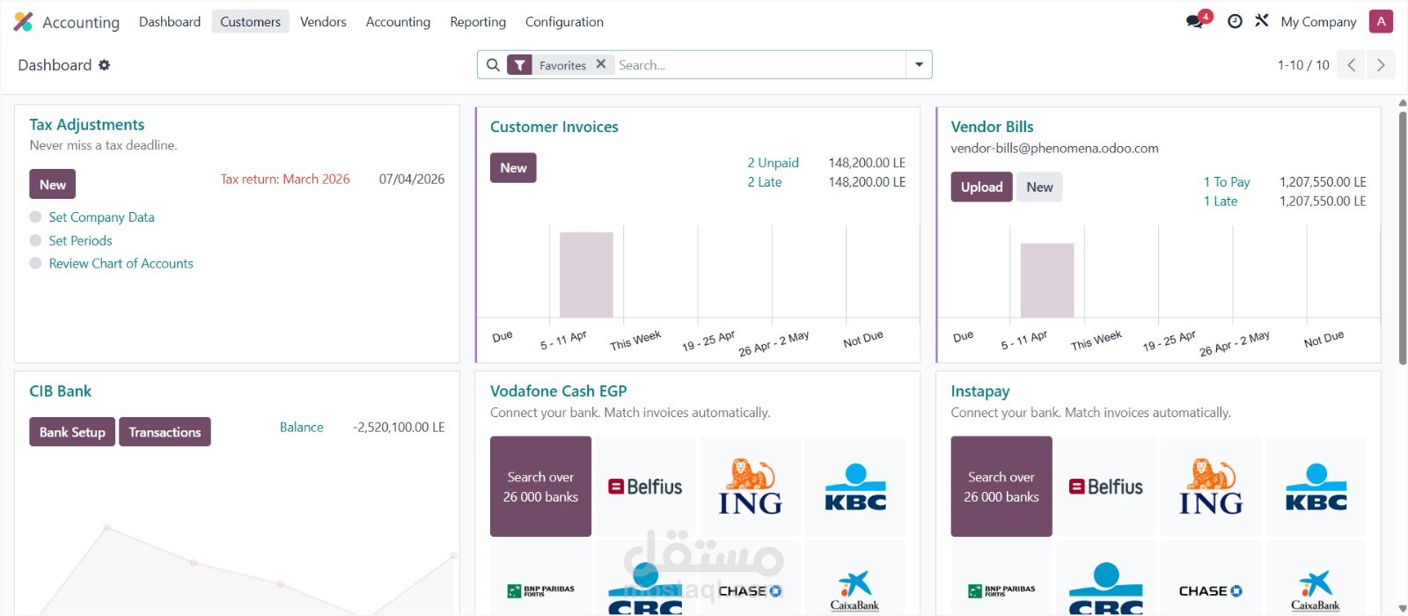Open the Configuration menu
The image size is (1408, 616).
tap(564, 22)
